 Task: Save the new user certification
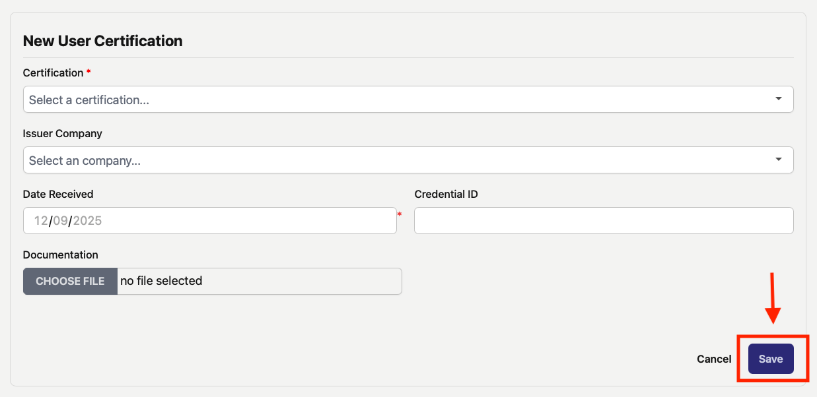tap(771, 359)
